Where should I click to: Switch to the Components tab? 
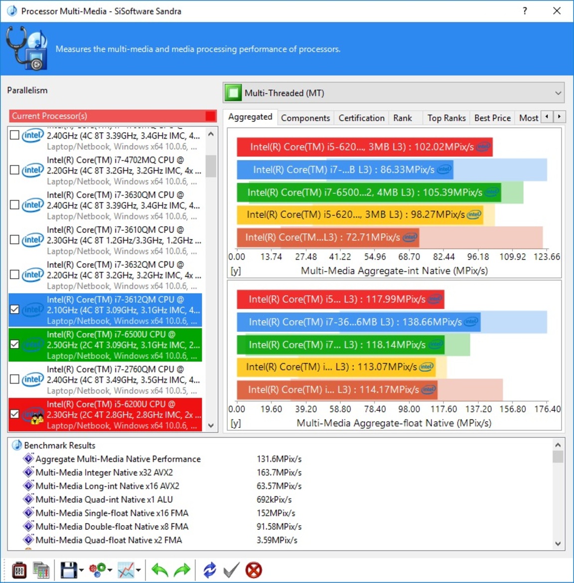(305, 118)
